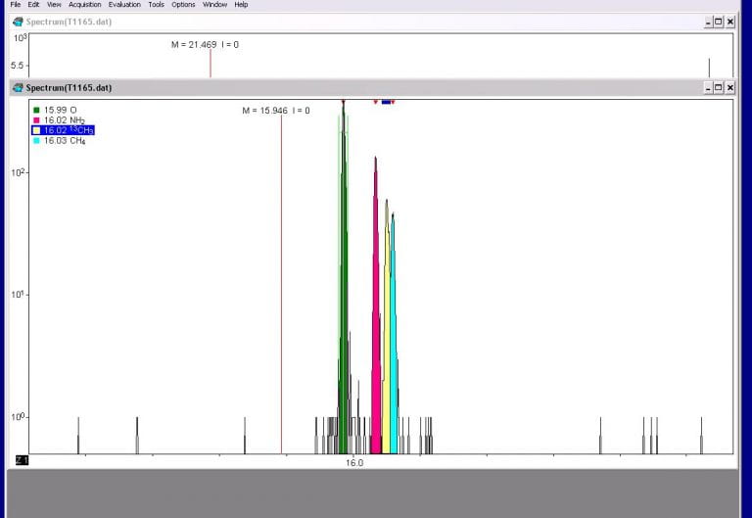
Task: Click the cyan 16.03 CH4 legend swatch
Action: (x=36, y=140)
